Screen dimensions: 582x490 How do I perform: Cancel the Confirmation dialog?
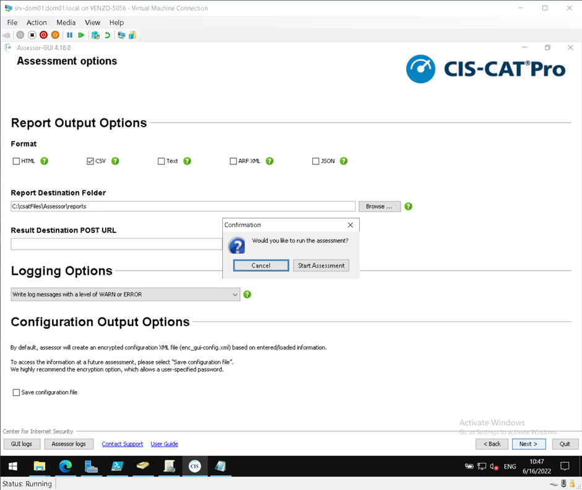[x=261, y=266]
